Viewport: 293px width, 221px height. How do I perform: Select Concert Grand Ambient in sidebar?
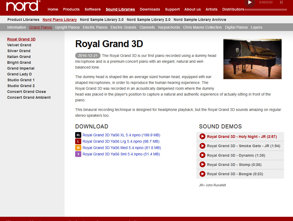point(29,97)
